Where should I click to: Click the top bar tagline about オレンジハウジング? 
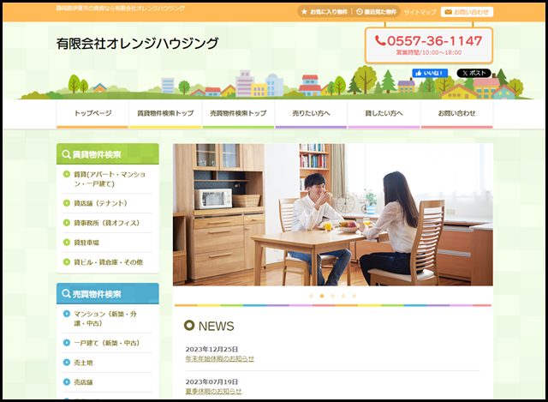121,8
